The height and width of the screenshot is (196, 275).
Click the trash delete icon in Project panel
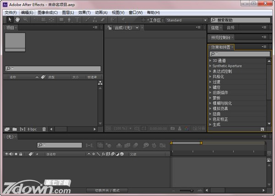click(44, 129)
